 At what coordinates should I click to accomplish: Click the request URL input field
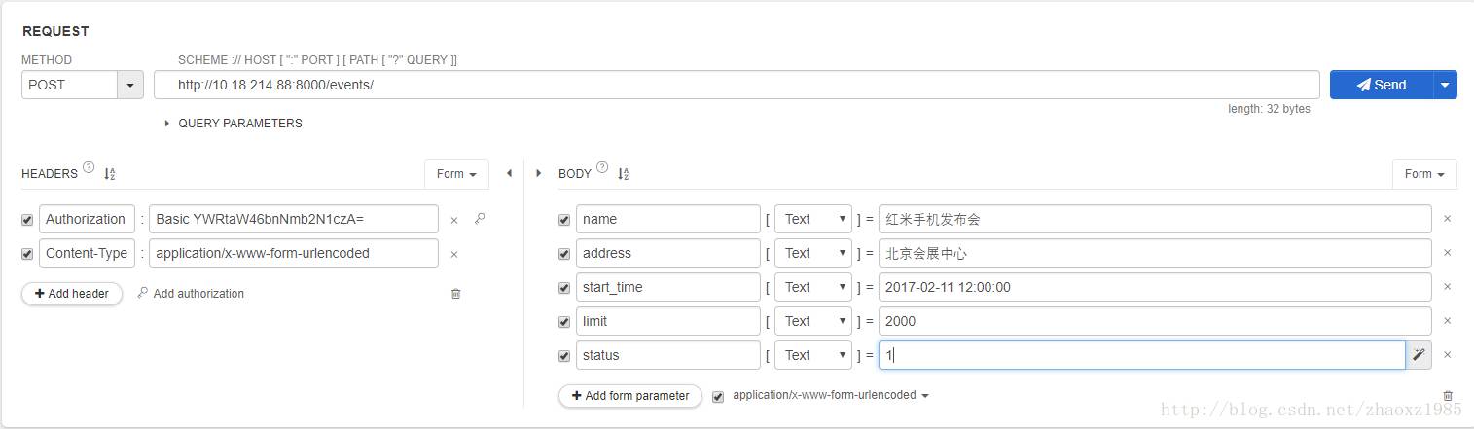tap(737, 86)
